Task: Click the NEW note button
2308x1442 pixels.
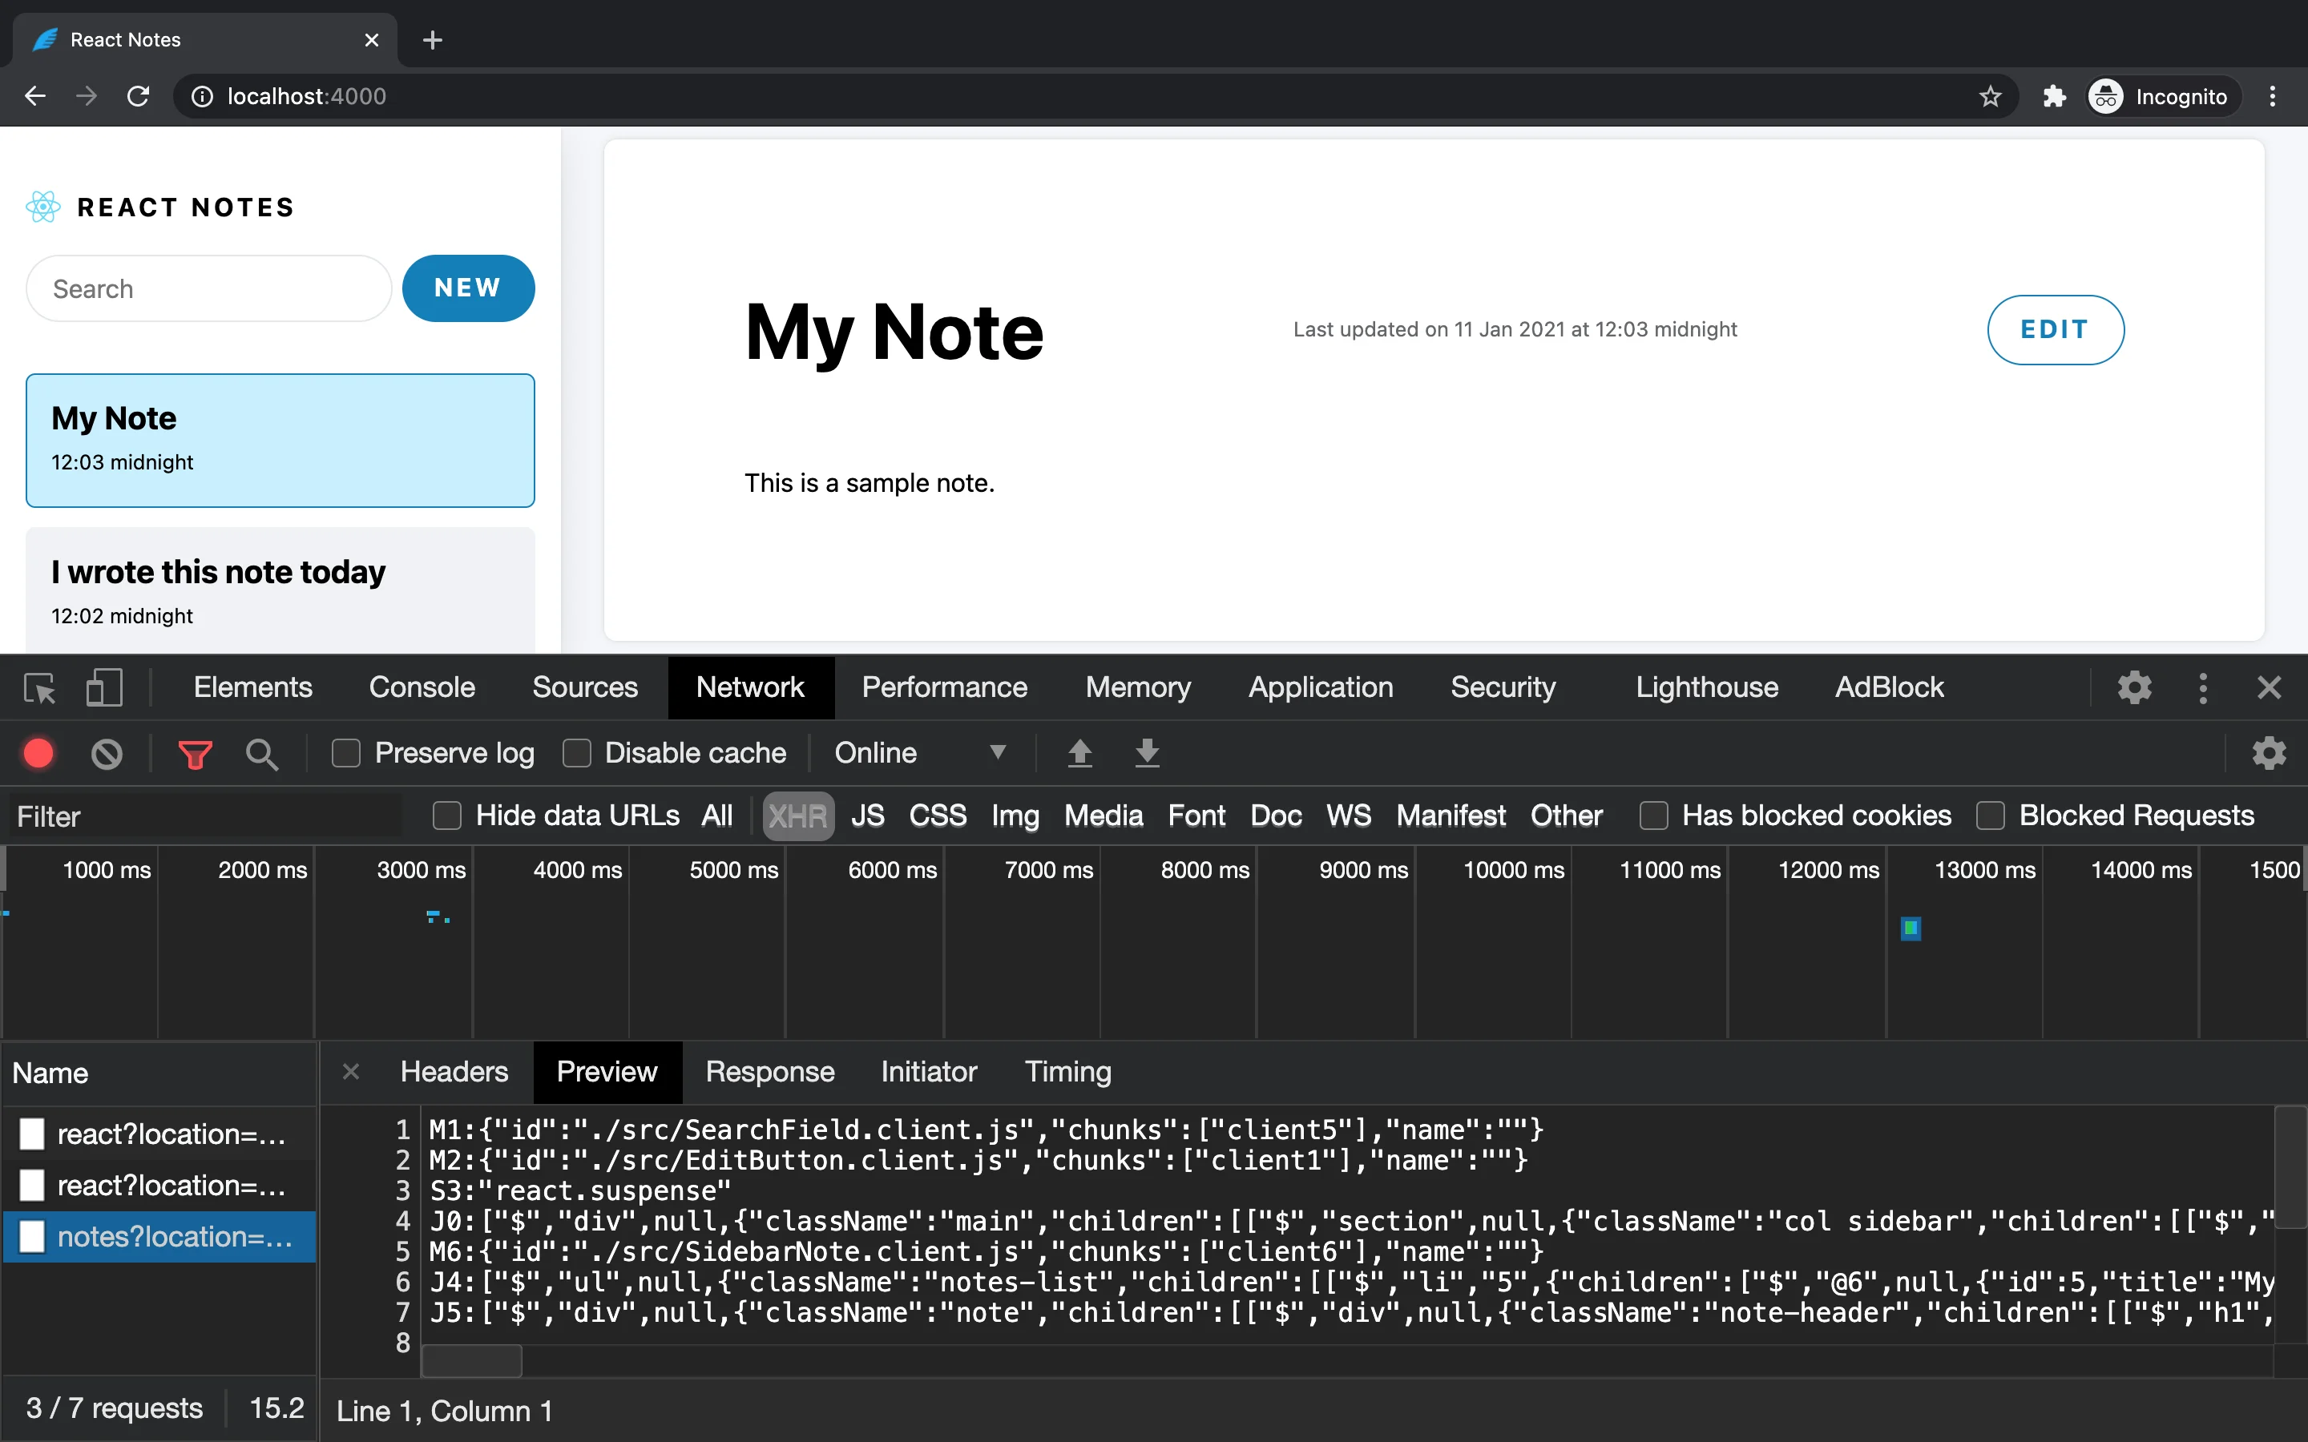Action: 468,288
